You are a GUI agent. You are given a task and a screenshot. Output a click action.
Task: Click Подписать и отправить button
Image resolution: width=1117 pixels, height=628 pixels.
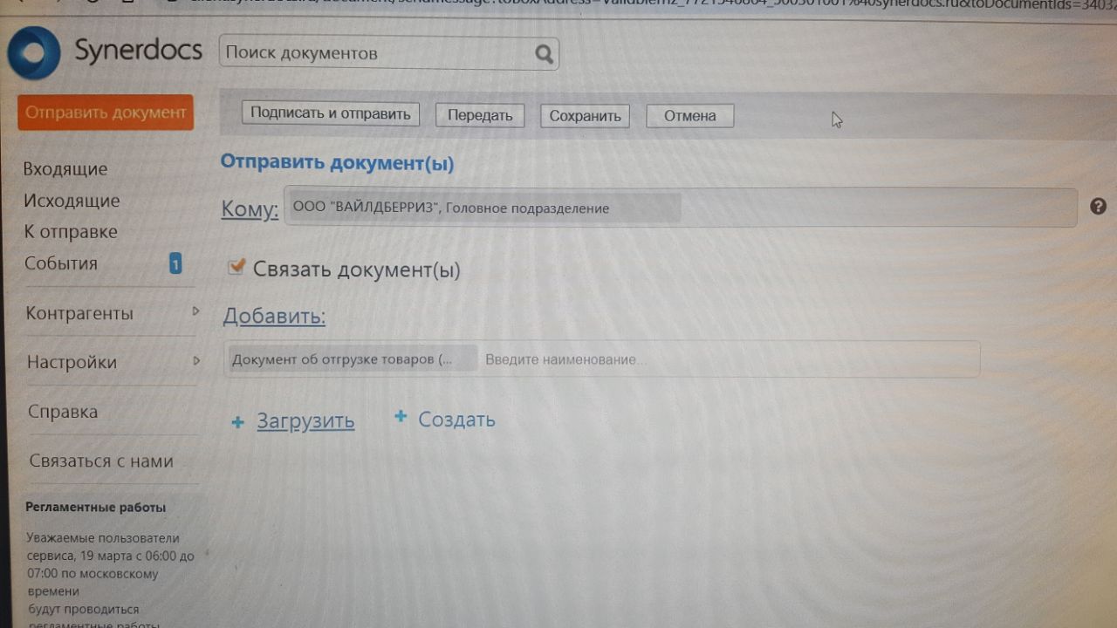coord(331,113)
